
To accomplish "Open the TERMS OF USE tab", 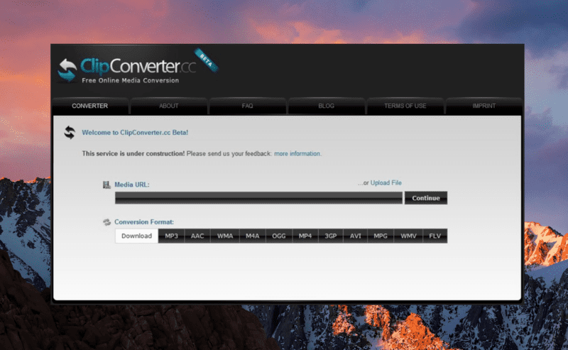I will pyautogui.click(x=405, y=106).
